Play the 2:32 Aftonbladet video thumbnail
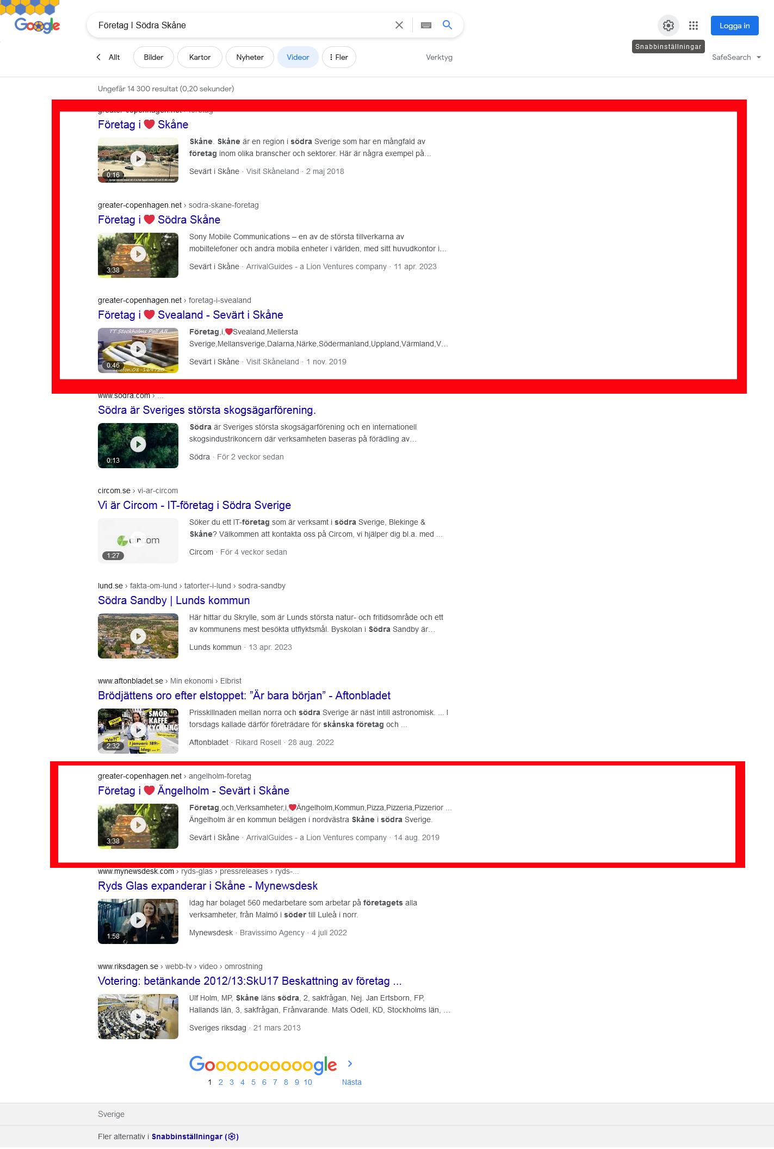This screenshot has height=1149, width=774. (x=138, y=731)
